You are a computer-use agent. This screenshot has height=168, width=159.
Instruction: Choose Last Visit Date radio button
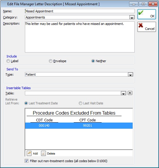81,103
